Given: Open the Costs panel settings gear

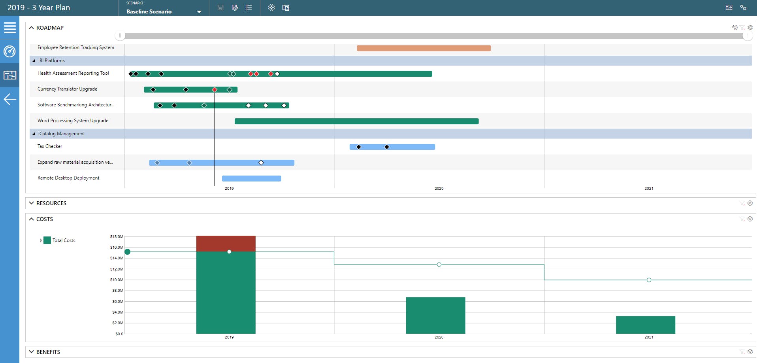Looking at the screenshot, I should tap(750, 219).
